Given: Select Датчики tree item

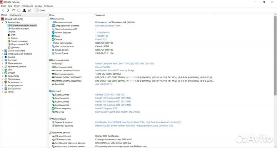Looking at the screenshot, I should coord(13,48).
